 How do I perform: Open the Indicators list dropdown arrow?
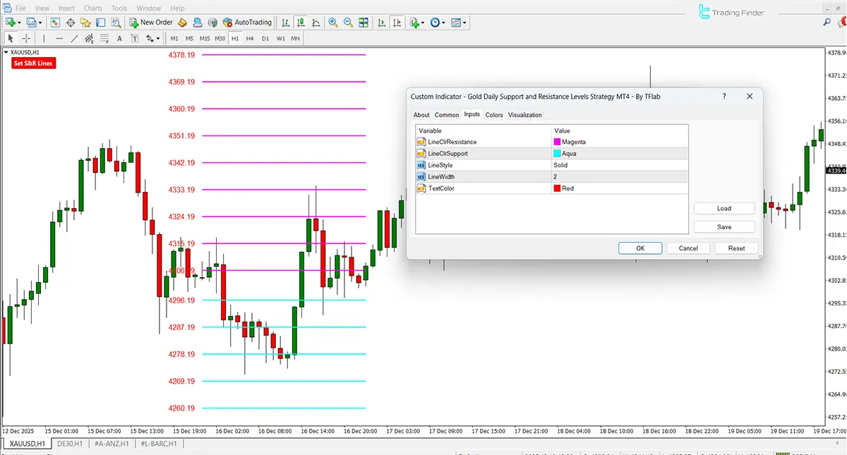pos(423,22)
